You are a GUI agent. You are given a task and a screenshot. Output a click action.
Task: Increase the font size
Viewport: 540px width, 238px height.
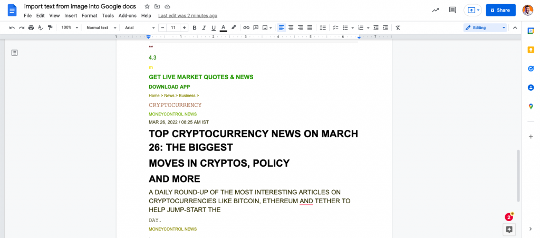(184, 27)
